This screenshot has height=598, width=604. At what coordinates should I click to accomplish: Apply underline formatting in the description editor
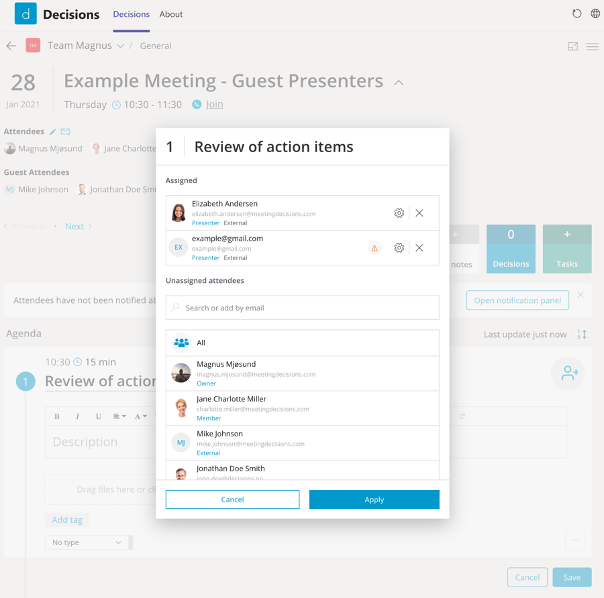(x=98, y=416)
